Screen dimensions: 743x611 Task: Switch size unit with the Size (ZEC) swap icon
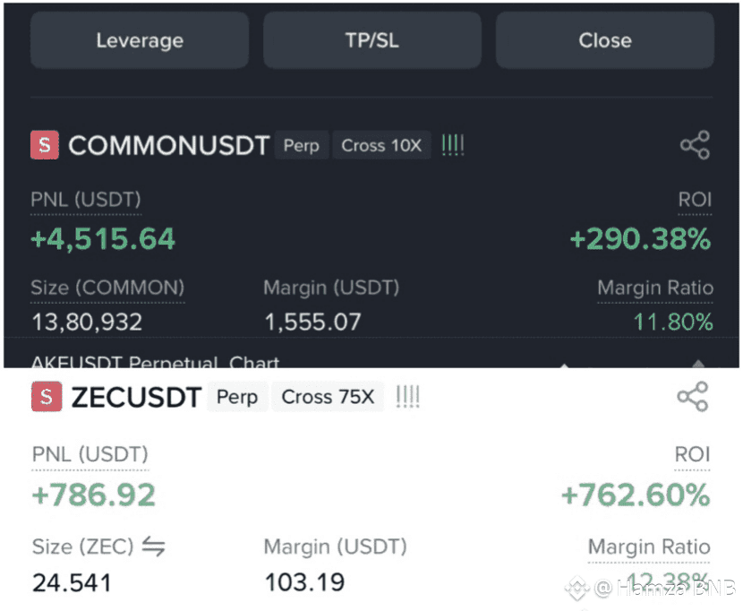(x=154, y=546)
